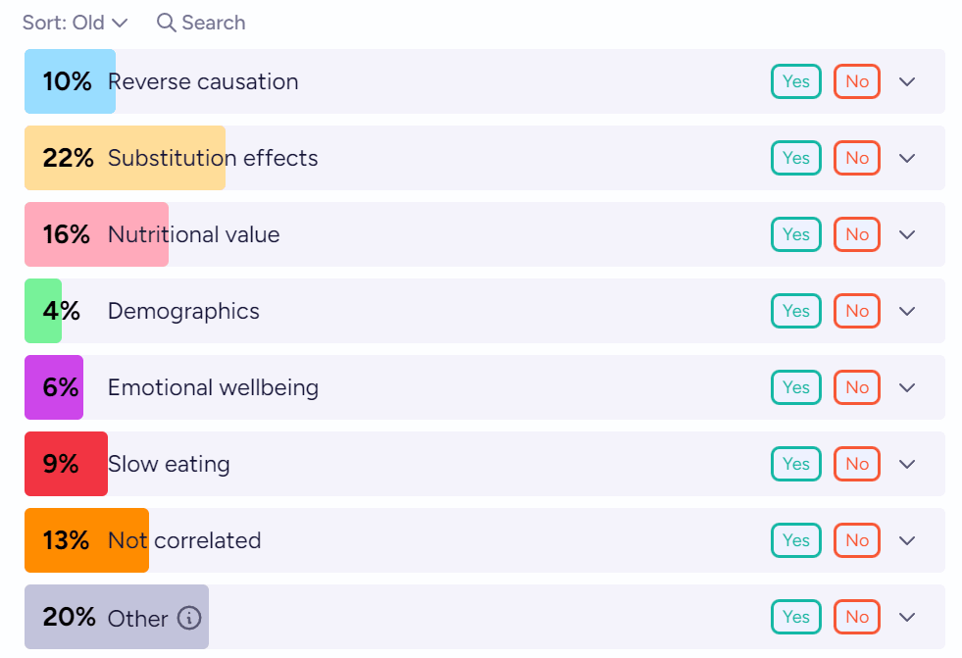Open the Sort: Old dropdown
This screenshot has height=658, width=962.
coord(76,23)
